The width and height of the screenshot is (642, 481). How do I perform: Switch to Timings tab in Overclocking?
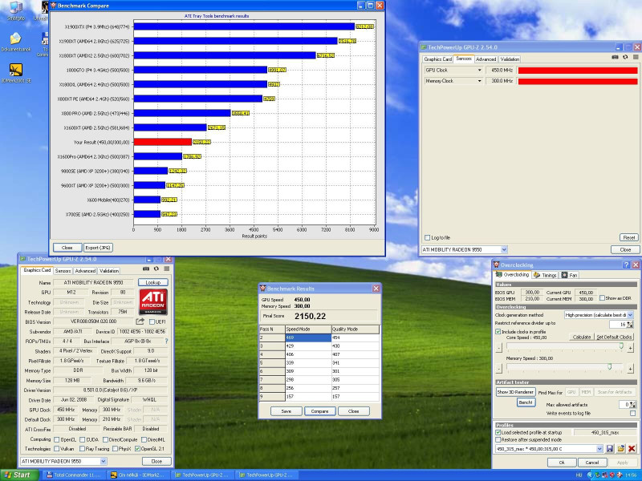coord(545,275)
